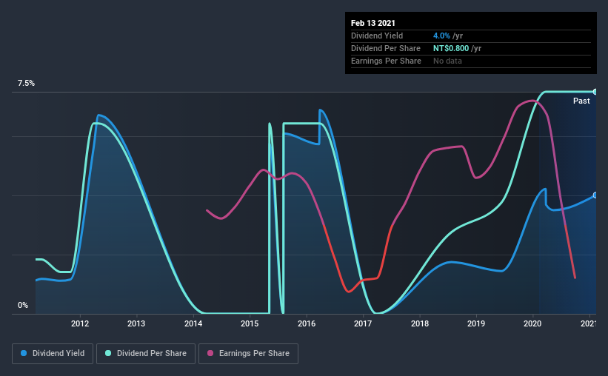Click the 4.0% dividend yield value
Viewport: 608px width, 376px height.
click(x=441, y=36)
